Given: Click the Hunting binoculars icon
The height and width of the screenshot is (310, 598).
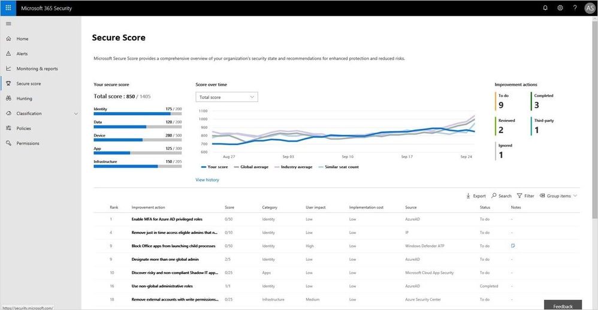Looking at the screenshot, I should (x=8, y=98).
